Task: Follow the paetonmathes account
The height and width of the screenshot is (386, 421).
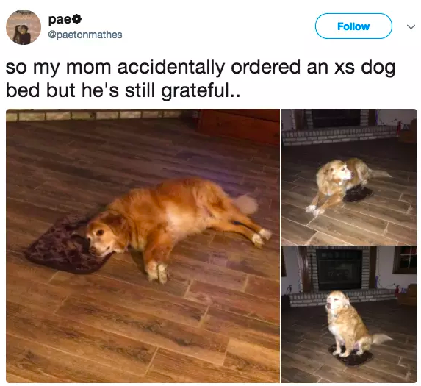Action: pos(353,26)
